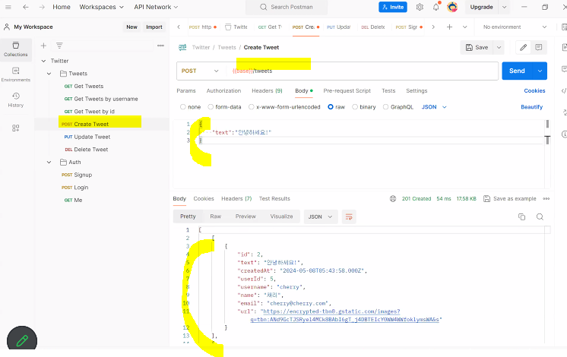Open the request Settings tab
The height and width of the screenshot is (357, 567).
(417, 90)
